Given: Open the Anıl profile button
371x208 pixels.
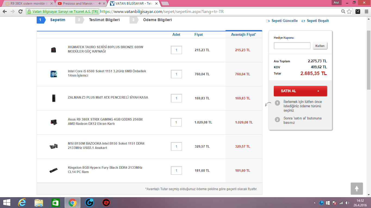Looking at the screenshot, I should (336, 2).
